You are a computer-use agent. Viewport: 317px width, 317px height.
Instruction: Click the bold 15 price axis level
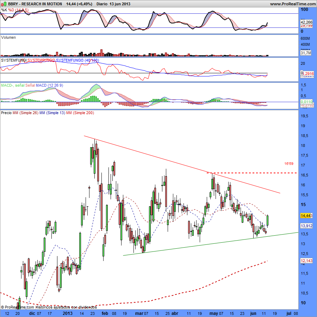[x=303, y=205]
